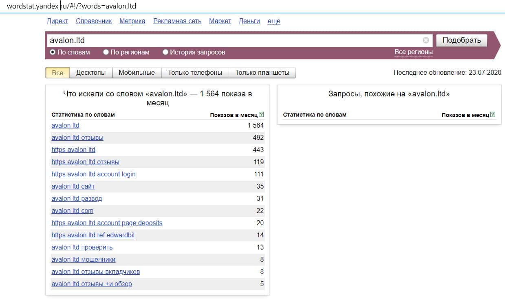505x304 pixels.
Task: Click the search field containing "avalon.ltd"
Action: (232, 40)
